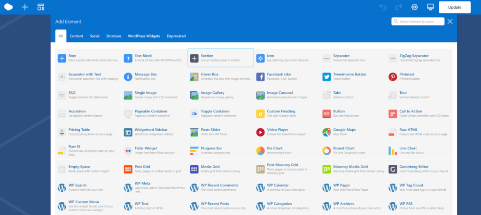The width and height of the screenshot is (481, 215).
Task: Switch to the Content tab
Action: [77, 36]
